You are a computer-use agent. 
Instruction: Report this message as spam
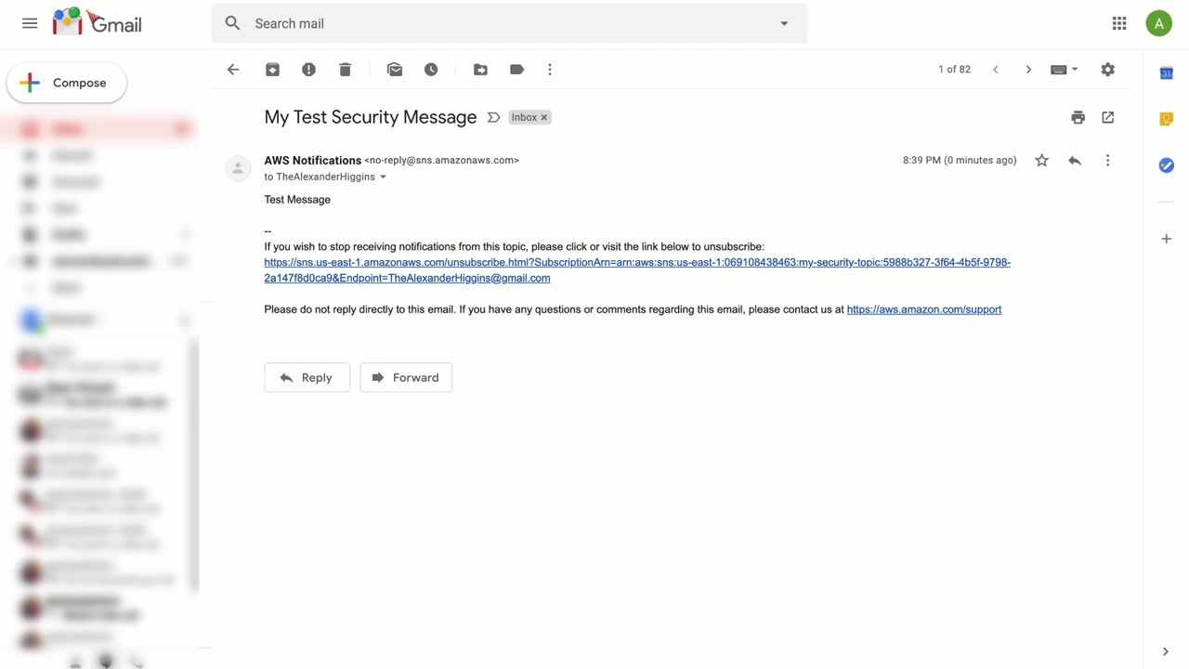pyautogui.click(x=308, y=70)
